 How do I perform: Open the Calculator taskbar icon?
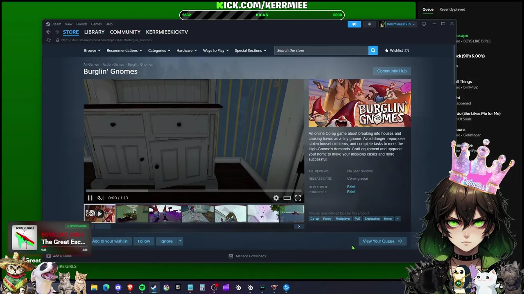(x=202, y=287)
